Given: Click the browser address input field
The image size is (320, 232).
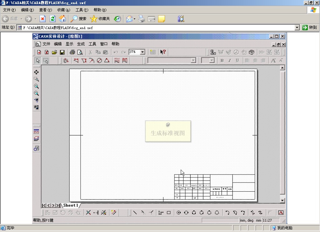Looking at the screenshot, I should click(156, 28).
